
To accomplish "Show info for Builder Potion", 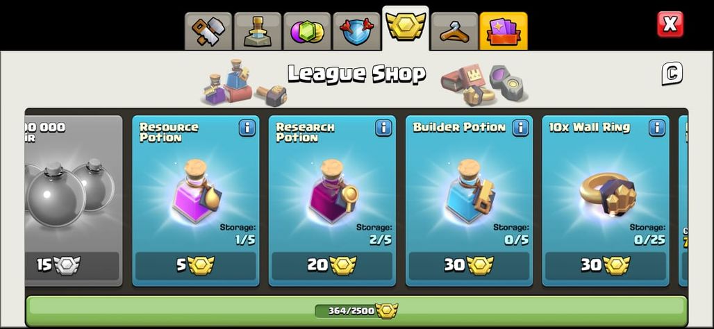I will pos(520,128).
